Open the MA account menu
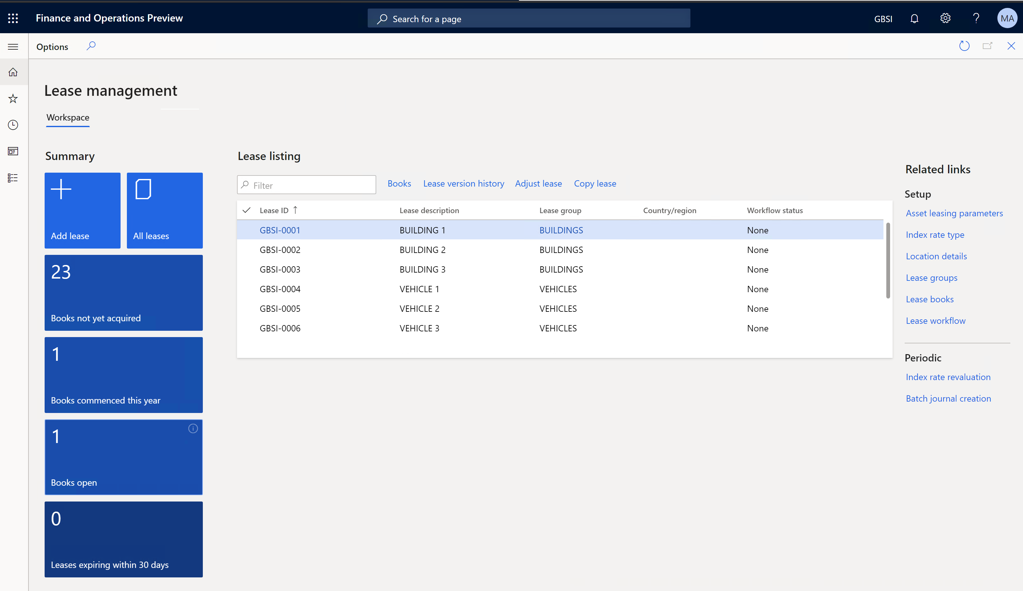The height and width of the screenshot is (591, 1023). tap(1007, 18)
